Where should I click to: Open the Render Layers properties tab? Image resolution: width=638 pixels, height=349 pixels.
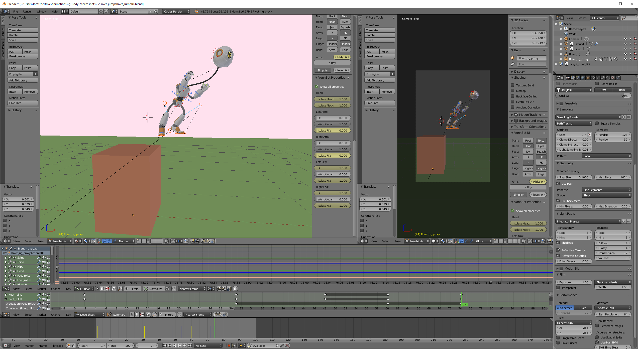(573, 78)
